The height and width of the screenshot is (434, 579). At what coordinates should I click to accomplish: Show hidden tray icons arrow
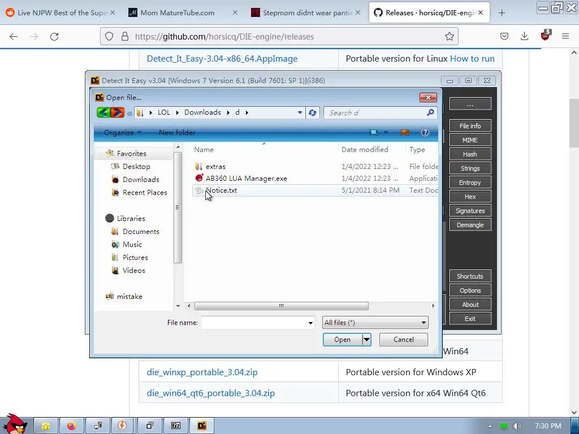click(x=490, y=426)
